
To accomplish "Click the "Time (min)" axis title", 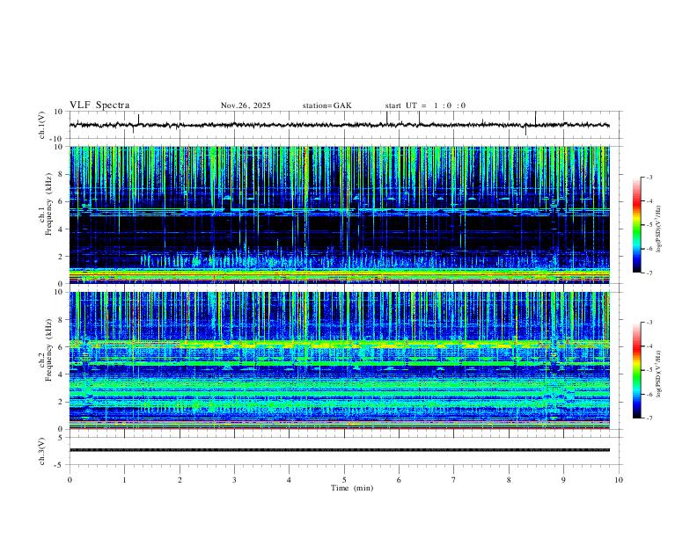I will pos(352,488).
